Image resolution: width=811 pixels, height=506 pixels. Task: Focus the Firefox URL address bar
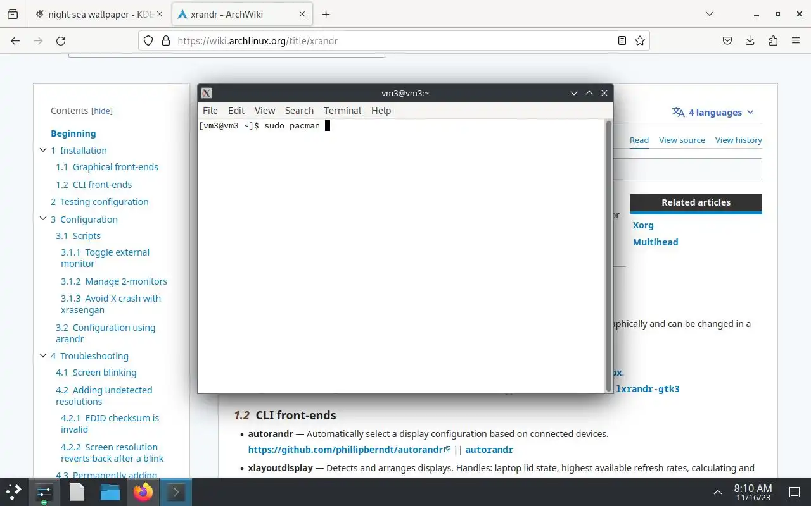pos(393,40)
